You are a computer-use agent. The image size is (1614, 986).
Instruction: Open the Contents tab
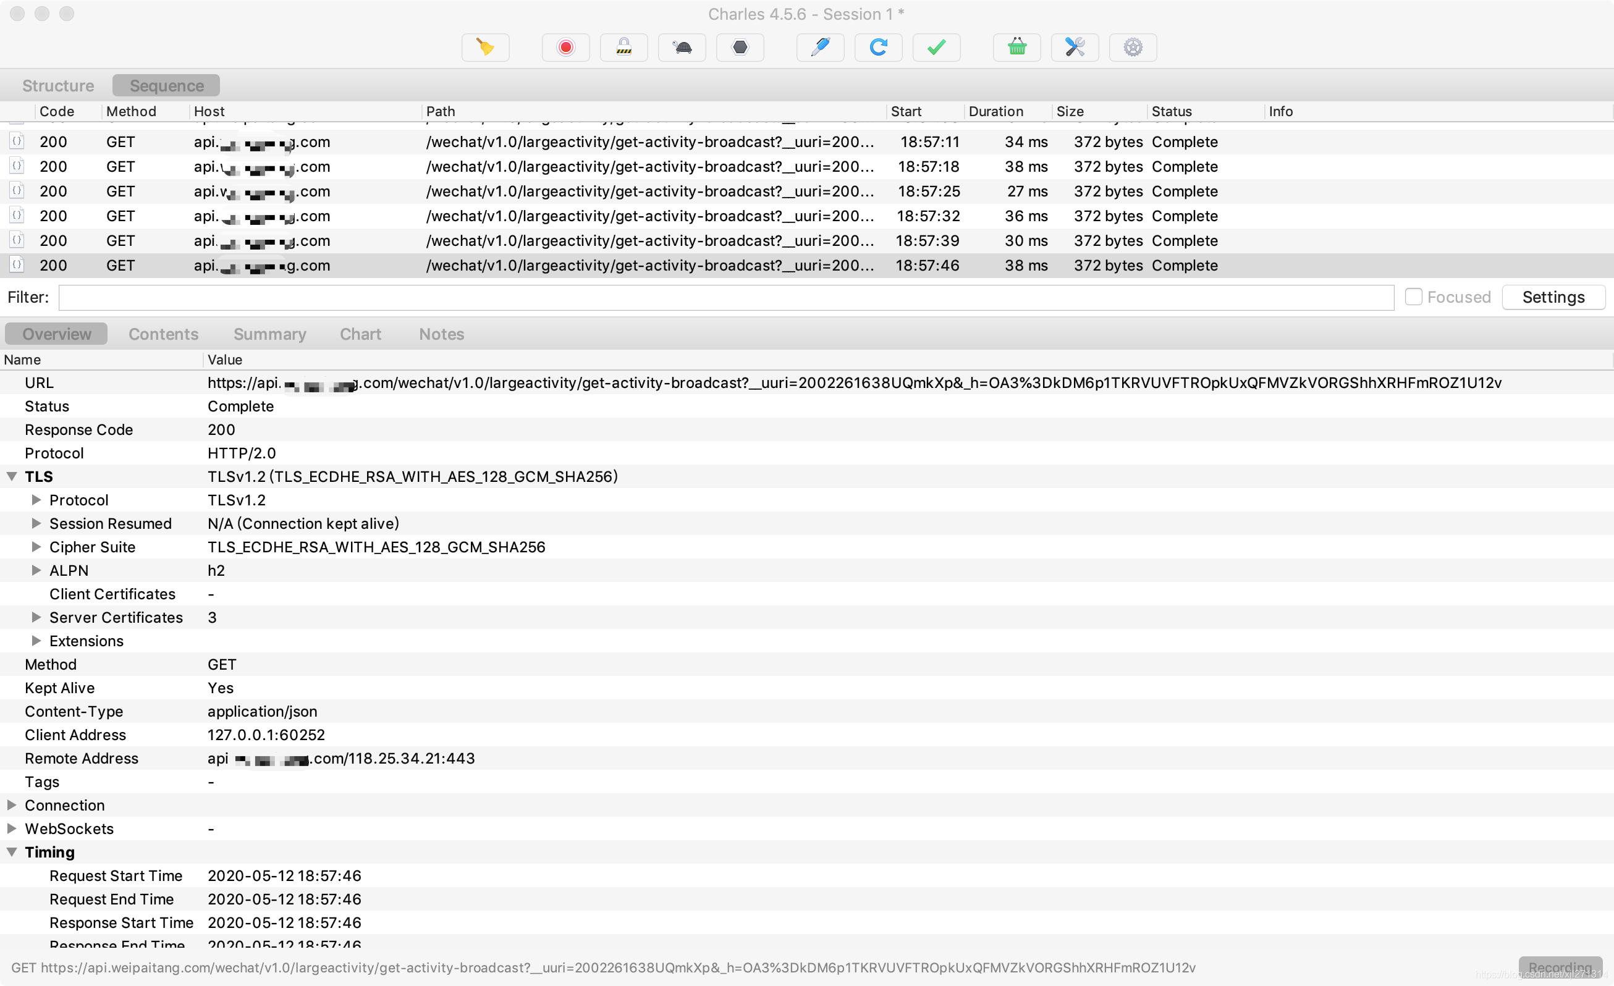click(163, 334)
